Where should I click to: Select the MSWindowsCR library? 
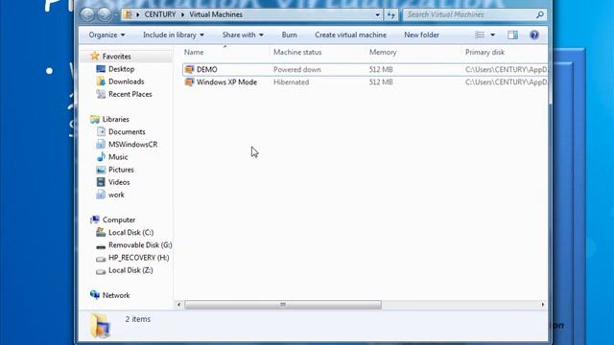click(x=132, y=145)
